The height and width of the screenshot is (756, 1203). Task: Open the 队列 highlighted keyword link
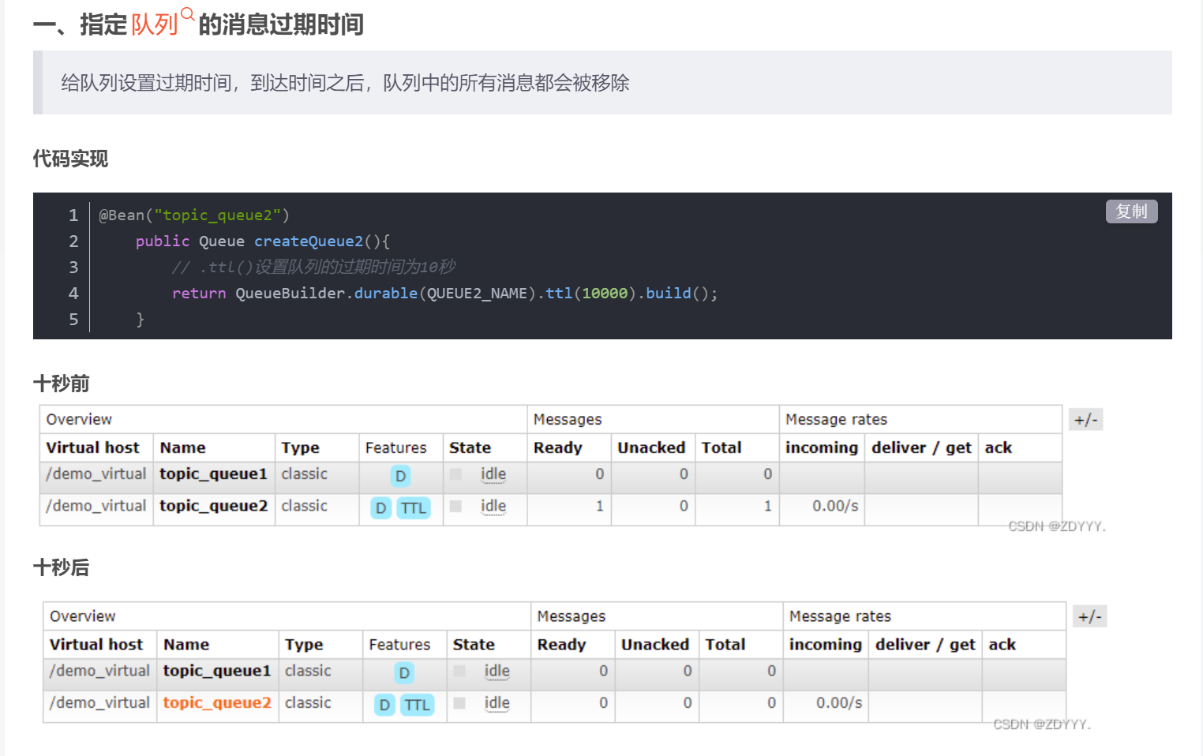[x=154, y=25]
